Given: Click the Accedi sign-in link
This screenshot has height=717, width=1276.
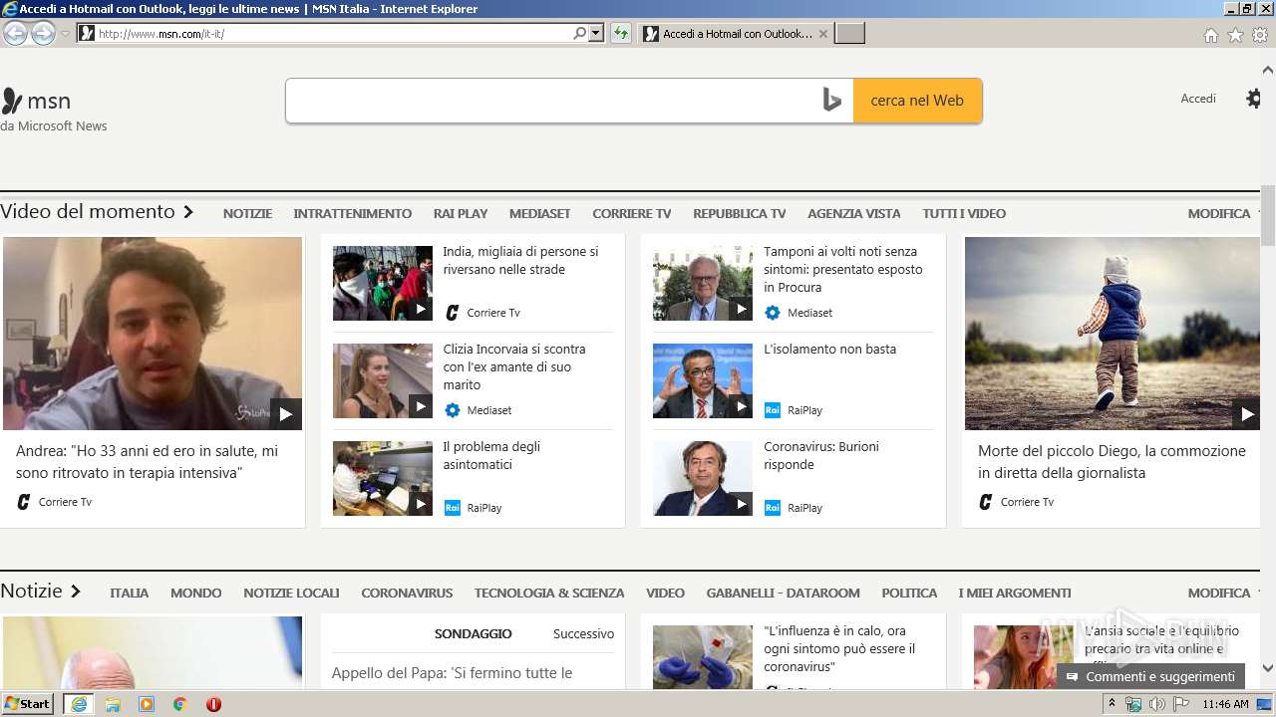Looking at the screenshot, I should point(1198,99).
